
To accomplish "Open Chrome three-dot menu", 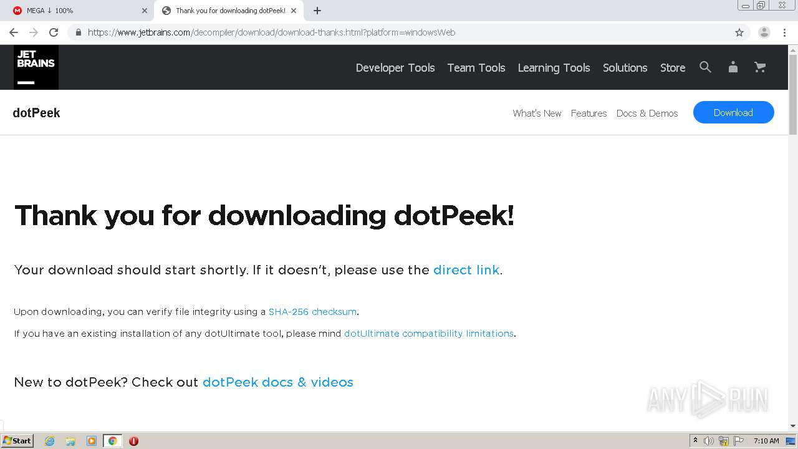I will 784,32.
